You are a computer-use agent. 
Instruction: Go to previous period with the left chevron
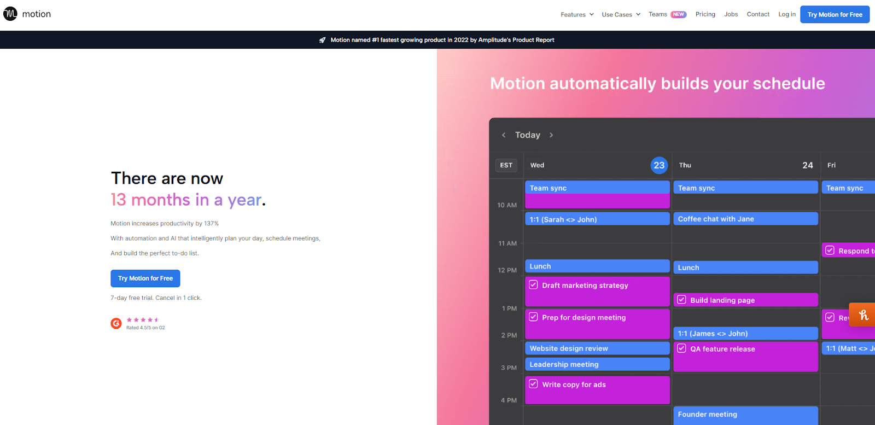click(x=504, y=135)
